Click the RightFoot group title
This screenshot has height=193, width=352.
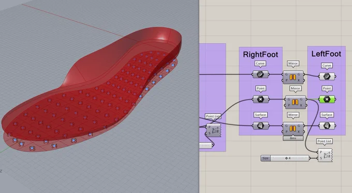pos(260,54)
